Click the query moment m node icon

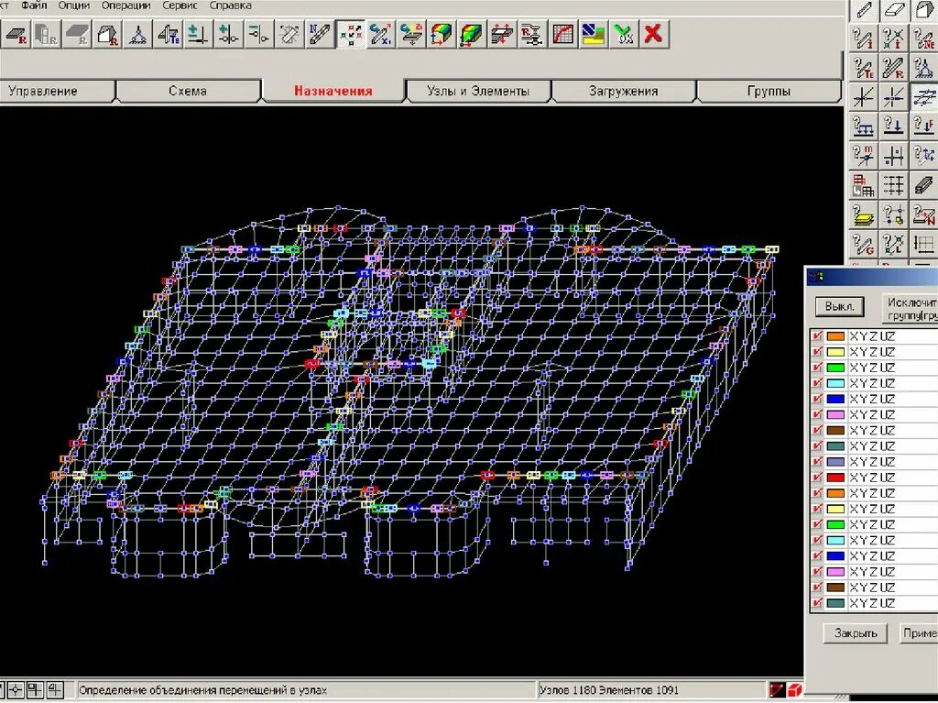tap(863, 156)
